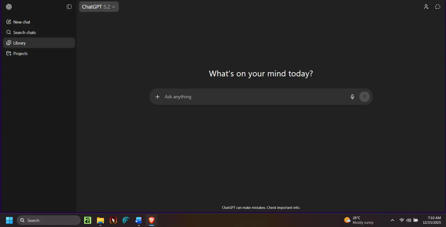Collapse the sidebar with the panel icon
The image size is (446, 227).
coord(69,7)
